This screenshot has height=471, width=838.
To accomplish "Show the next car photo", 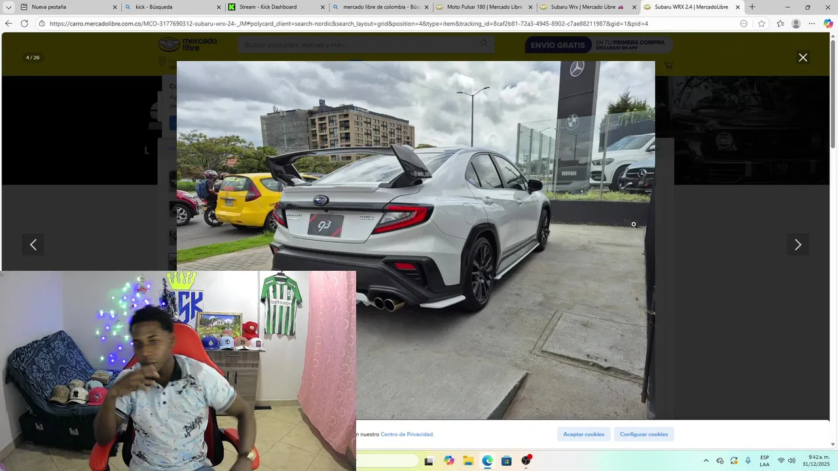I will coord(797,245).
